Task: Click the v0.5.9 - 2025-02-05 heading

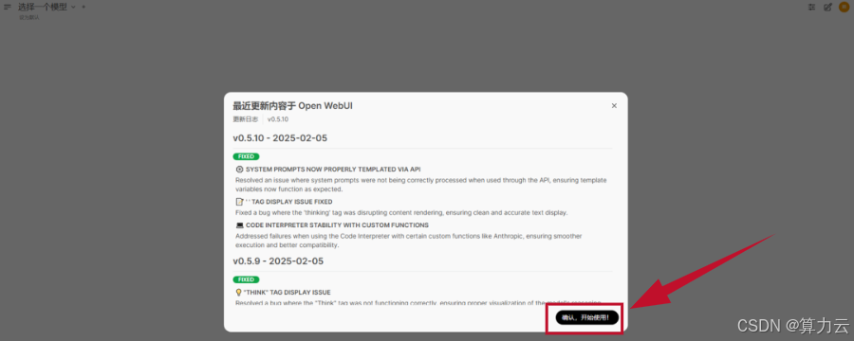Action: coord(278,261)
